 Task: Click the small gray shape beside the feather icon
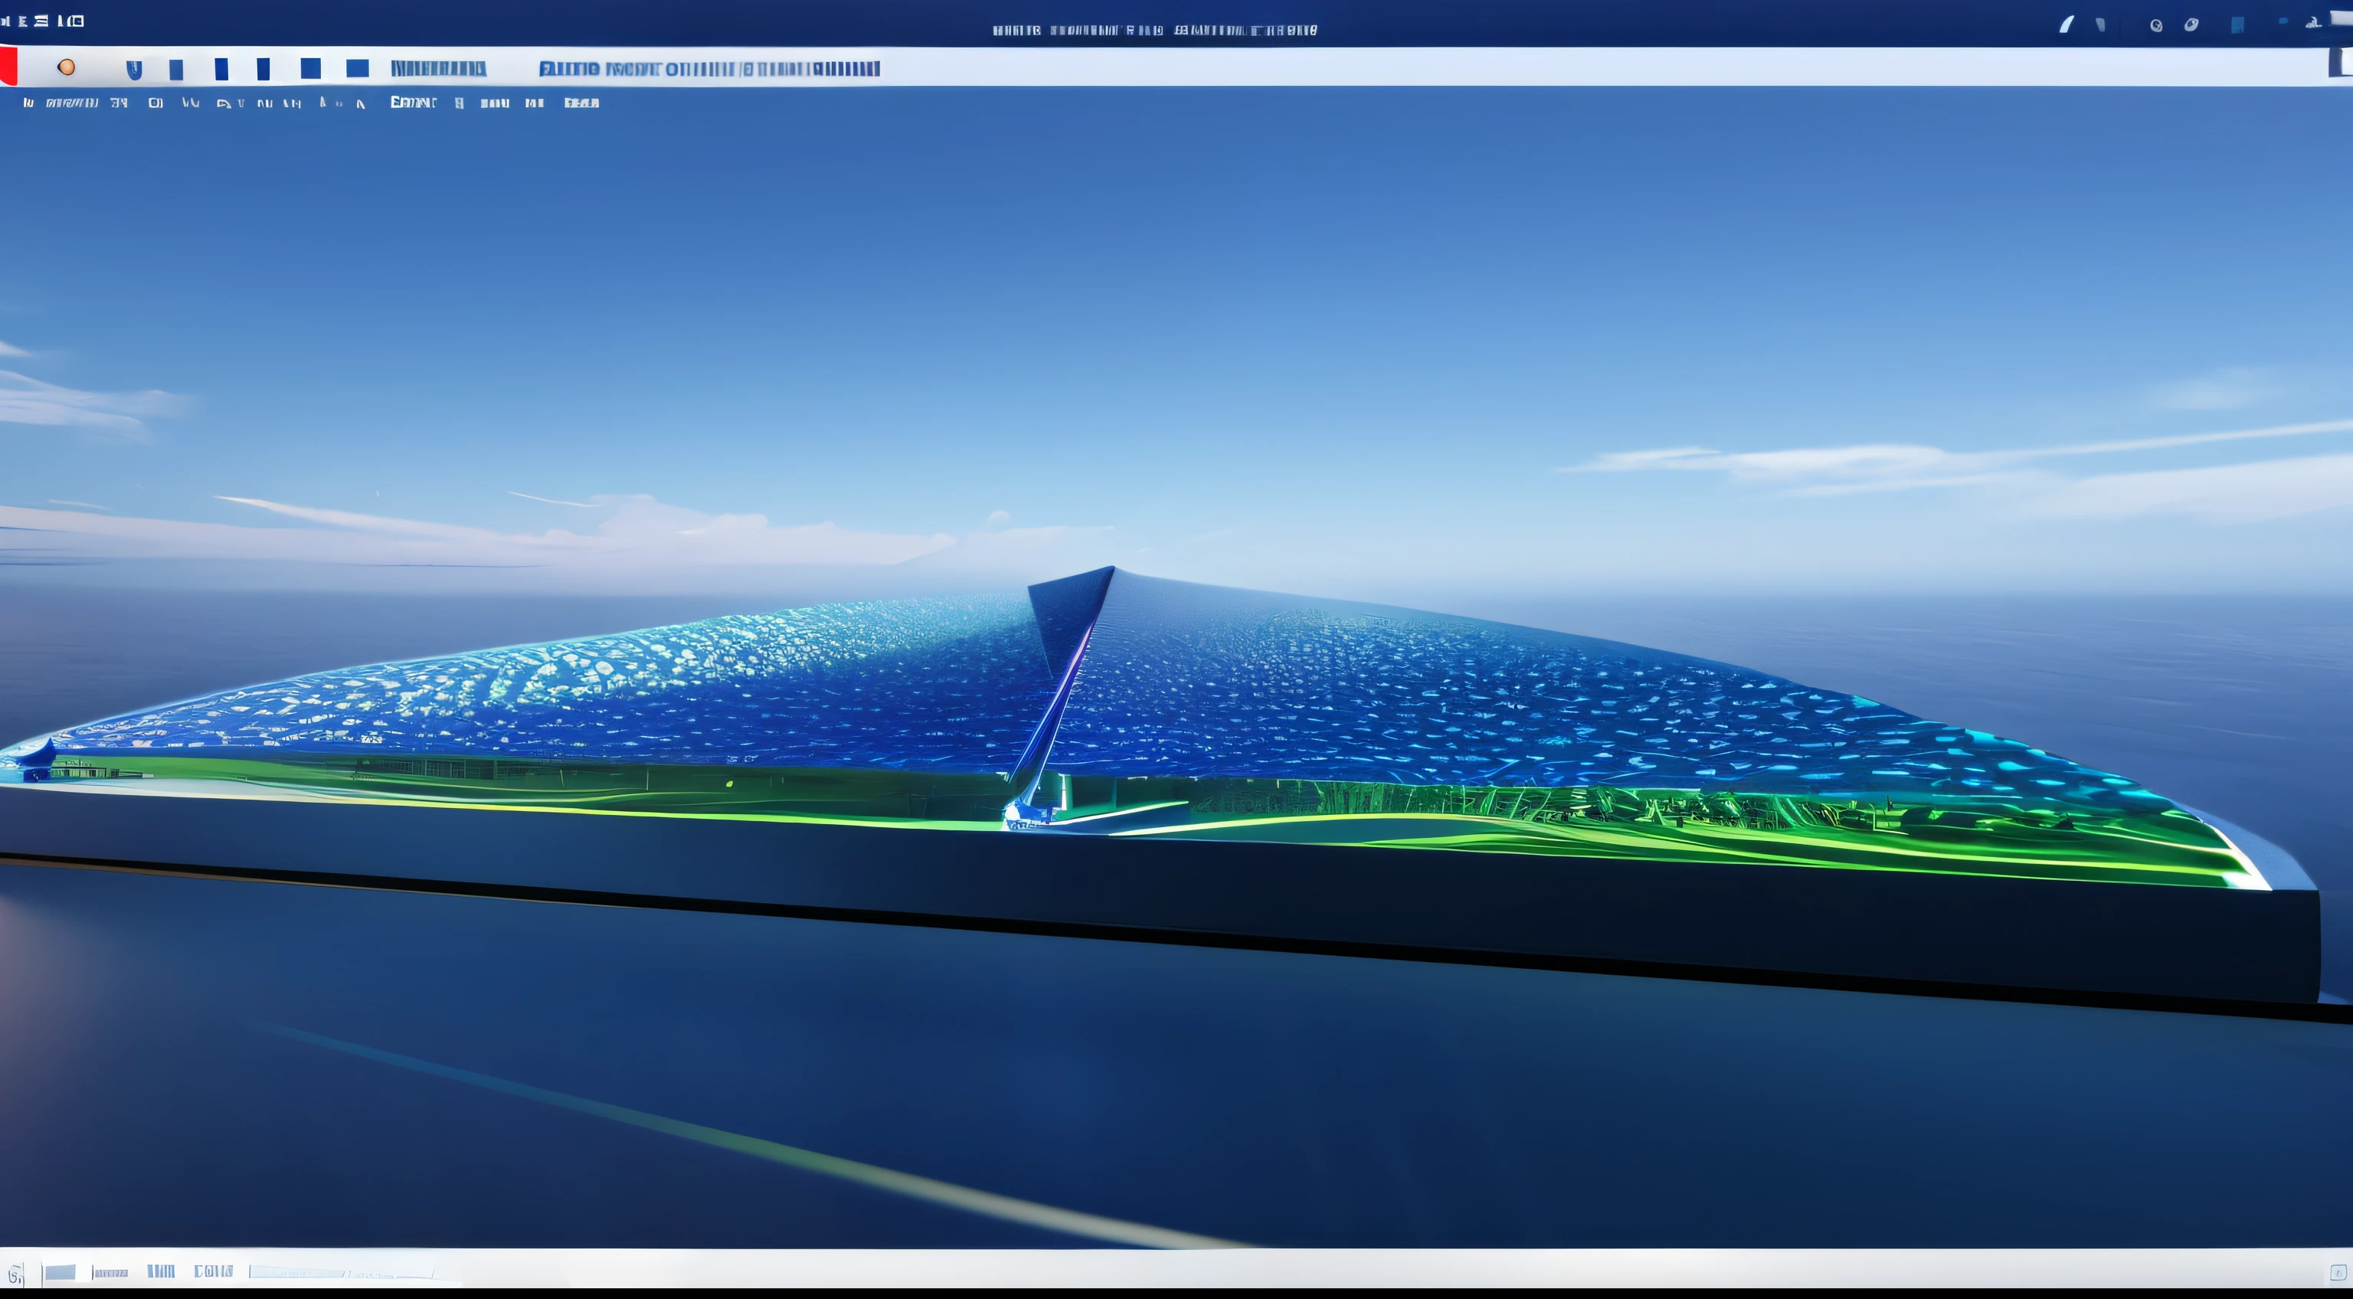[2101, 25]
